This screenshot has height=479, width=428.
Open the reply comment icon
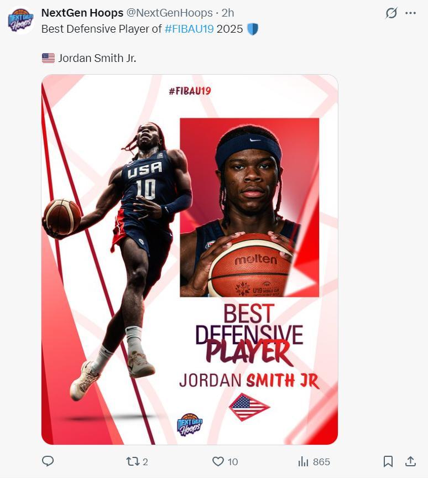(x=48, y=461)
